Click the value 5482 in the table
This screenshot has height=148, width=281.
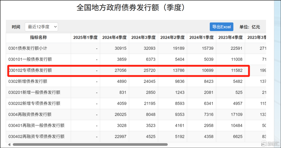tap(238, 82)
